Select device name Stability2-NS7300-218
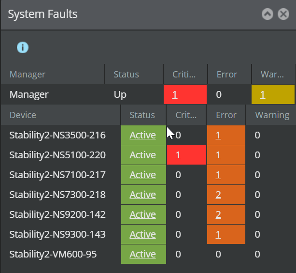Viewport: 296px width, 273px height. click(57, 195)
